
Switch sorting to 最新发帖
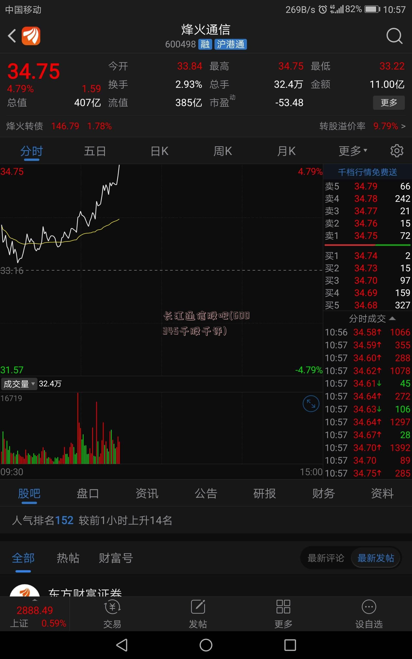click(x=375, y=558)
